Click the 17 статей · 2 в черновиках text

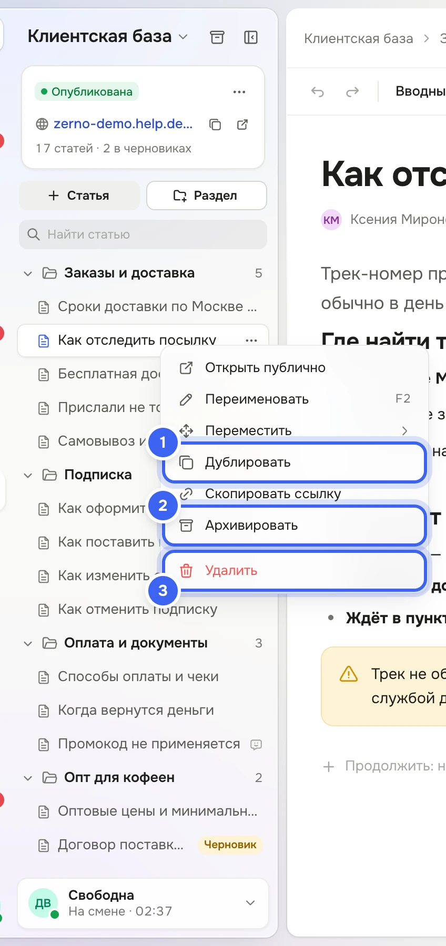click(114, 149)
